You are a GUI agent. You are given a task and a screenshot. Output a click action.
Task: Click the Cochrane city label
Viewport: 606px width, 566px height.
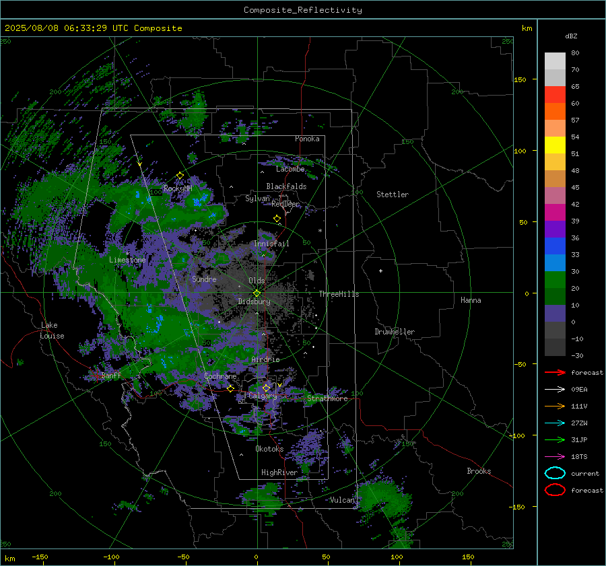click(x=220, y=376)
